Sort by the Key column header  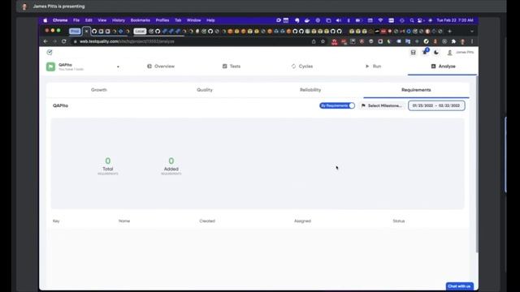pos(56,221)
